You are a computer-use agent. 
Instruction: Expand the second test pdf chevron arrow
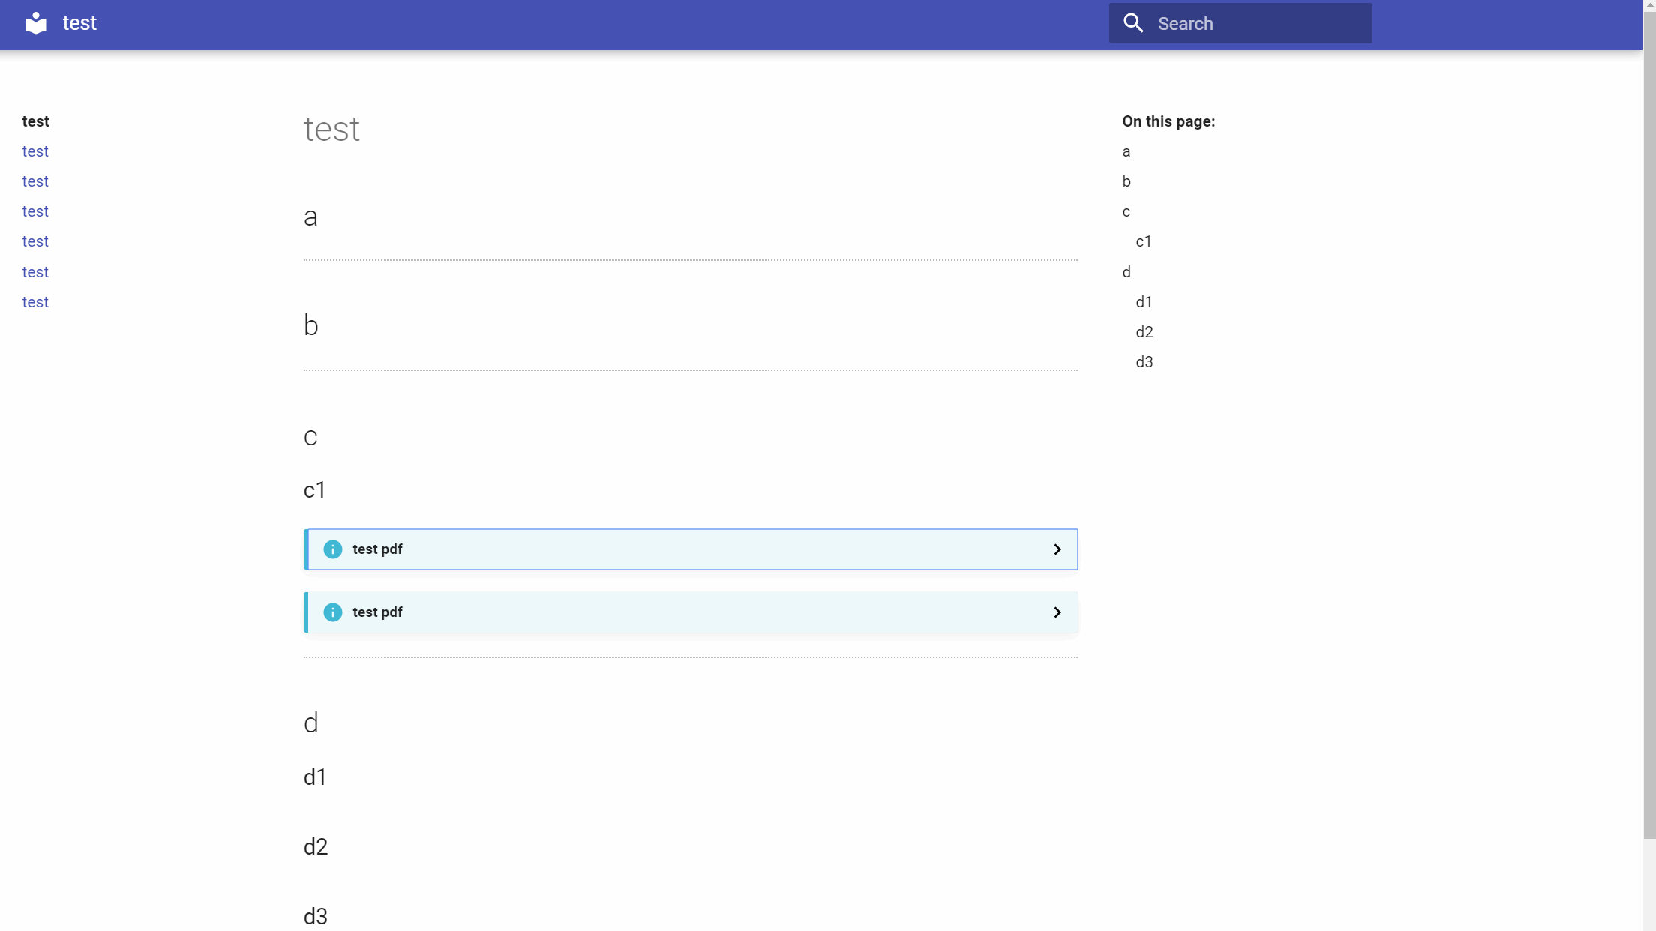[1057, 612]
